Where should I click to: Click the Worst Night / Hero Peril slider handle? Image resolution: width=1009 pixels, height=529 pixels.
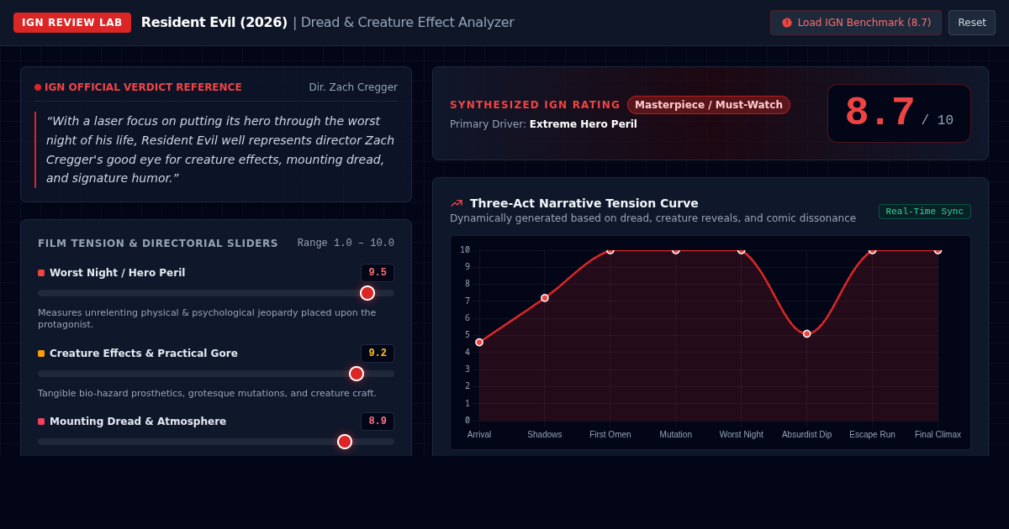367,293
